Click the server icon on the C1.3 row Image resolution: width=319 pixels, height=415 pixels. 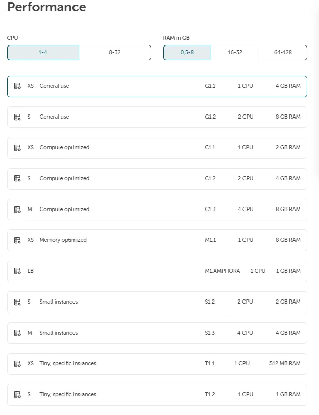click(x=17, y=209)
